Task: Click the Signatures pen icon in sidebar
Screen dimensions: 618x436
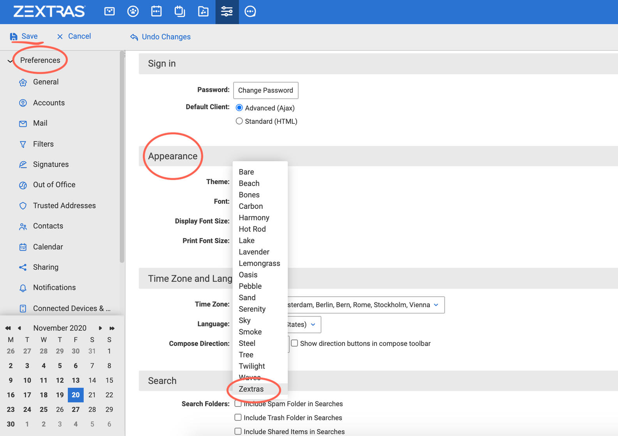Action: click(23, 165)
